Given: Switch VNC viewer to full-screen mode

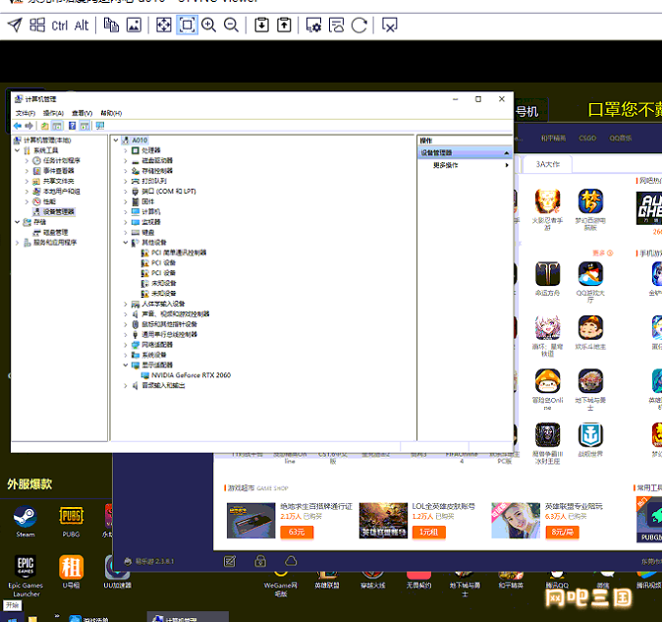Looking at the screenshot, I should [x=164, y=25].
